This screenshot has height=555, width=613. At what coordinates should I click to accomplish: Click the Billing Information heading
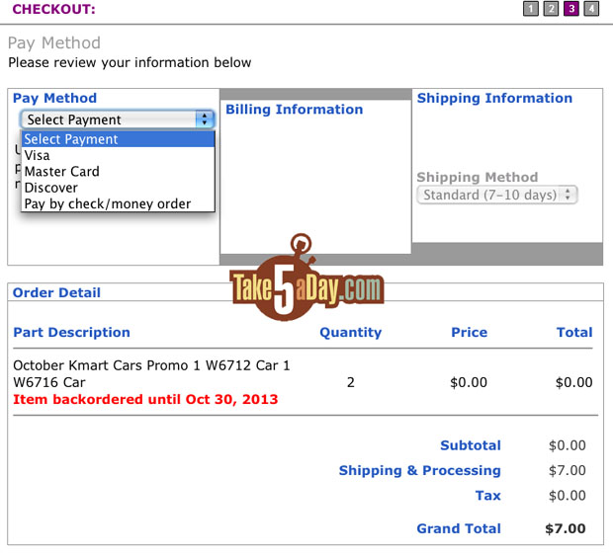coord(295,110)
